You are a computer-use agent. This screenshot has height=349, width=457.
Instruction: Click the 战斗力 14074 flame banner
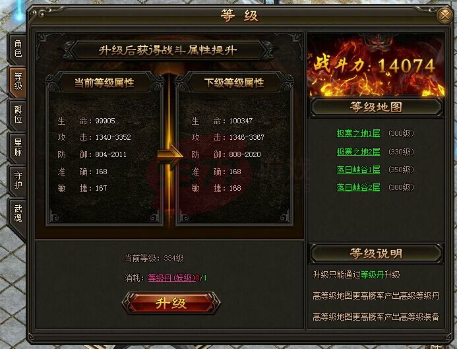pos(377,65)
